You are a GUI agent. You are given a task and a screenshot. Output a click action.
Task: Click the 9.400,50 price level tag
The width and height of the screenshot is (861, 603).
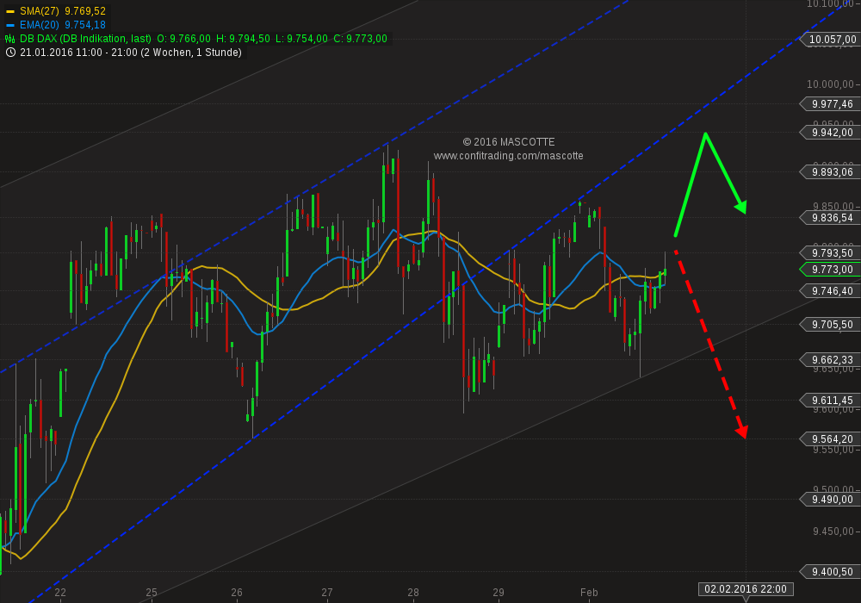point(829,572)
